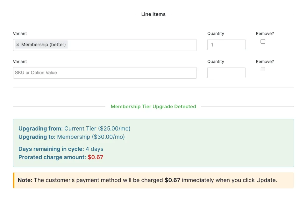Click the Upgrading to Membership $30.00/mo line
Image resolution: width=307 pixels, height=198 pixels.
point(71,137)
